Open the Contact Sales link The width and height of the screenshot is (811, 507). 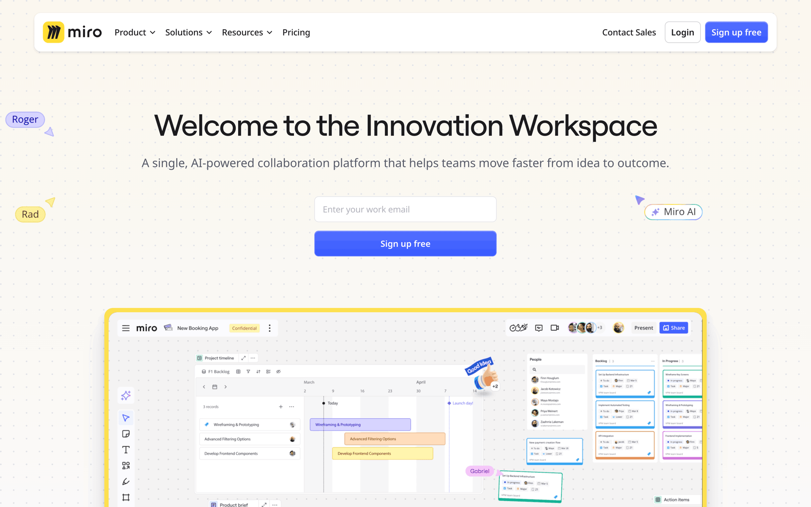[629, 33]
